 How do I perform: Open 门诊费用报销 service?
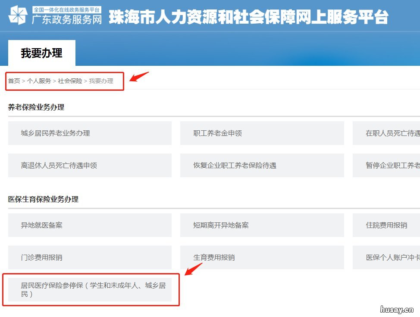tap(89, 257)
